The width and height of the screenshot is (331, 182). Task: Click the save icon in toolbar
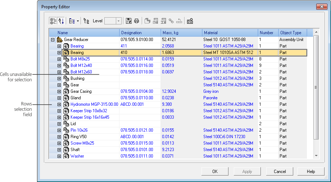(129, 21)
